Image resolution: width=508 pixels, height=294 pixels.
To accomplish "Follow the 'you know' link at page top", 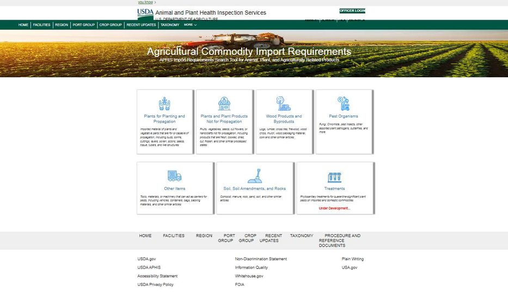I will point(145,2).
